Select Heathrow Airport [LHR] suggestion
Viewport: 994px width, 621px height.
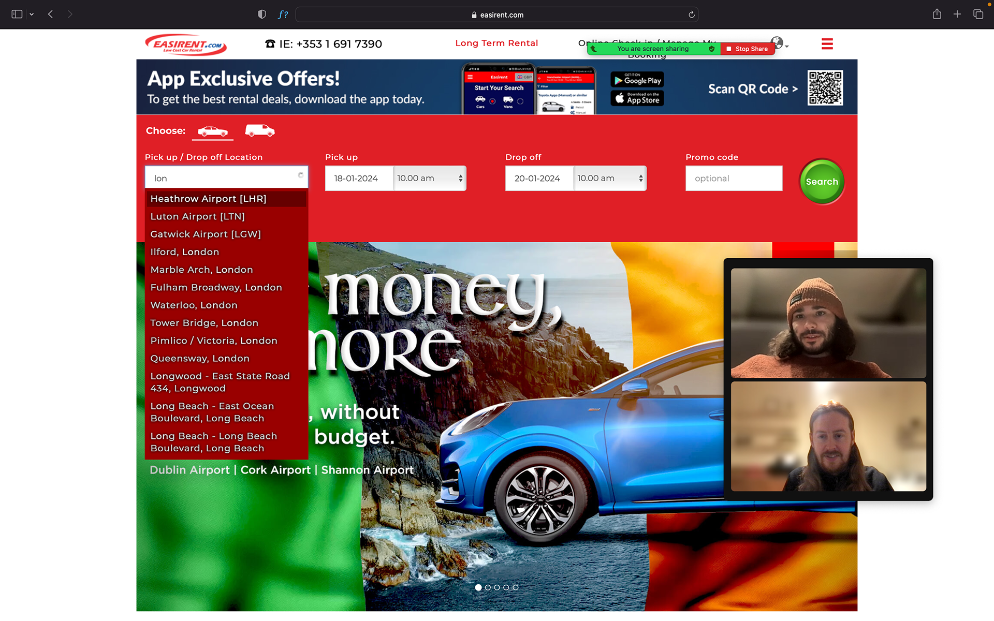coord(226,199)
